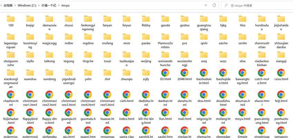
Task: Click the shitoujiandaobu folder label
Action: tap(281, 45)
